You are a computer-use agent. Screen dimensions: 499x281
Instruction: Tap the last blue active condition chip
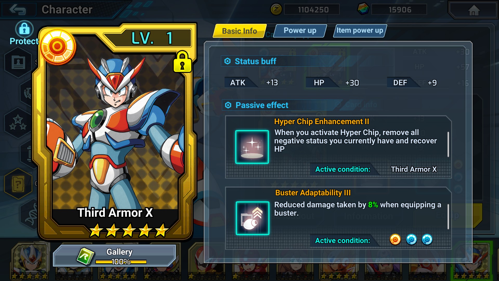click(x=427, y=240)
